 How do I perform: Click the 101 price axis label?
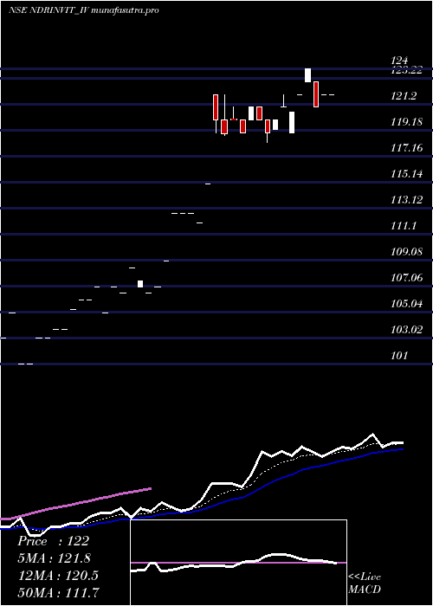pos(399,356)
